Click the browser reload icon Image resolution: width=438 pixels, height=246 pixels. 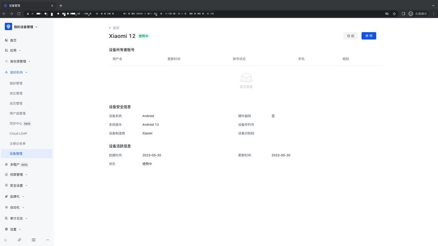tap(19, 14)
